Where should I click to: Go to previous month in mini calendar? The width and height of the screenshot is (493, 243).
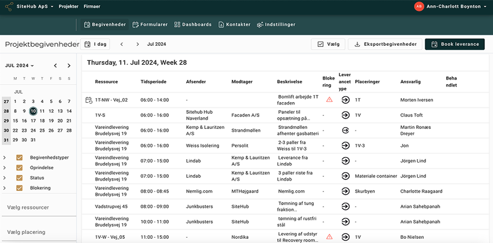click(x=56, y=66)
